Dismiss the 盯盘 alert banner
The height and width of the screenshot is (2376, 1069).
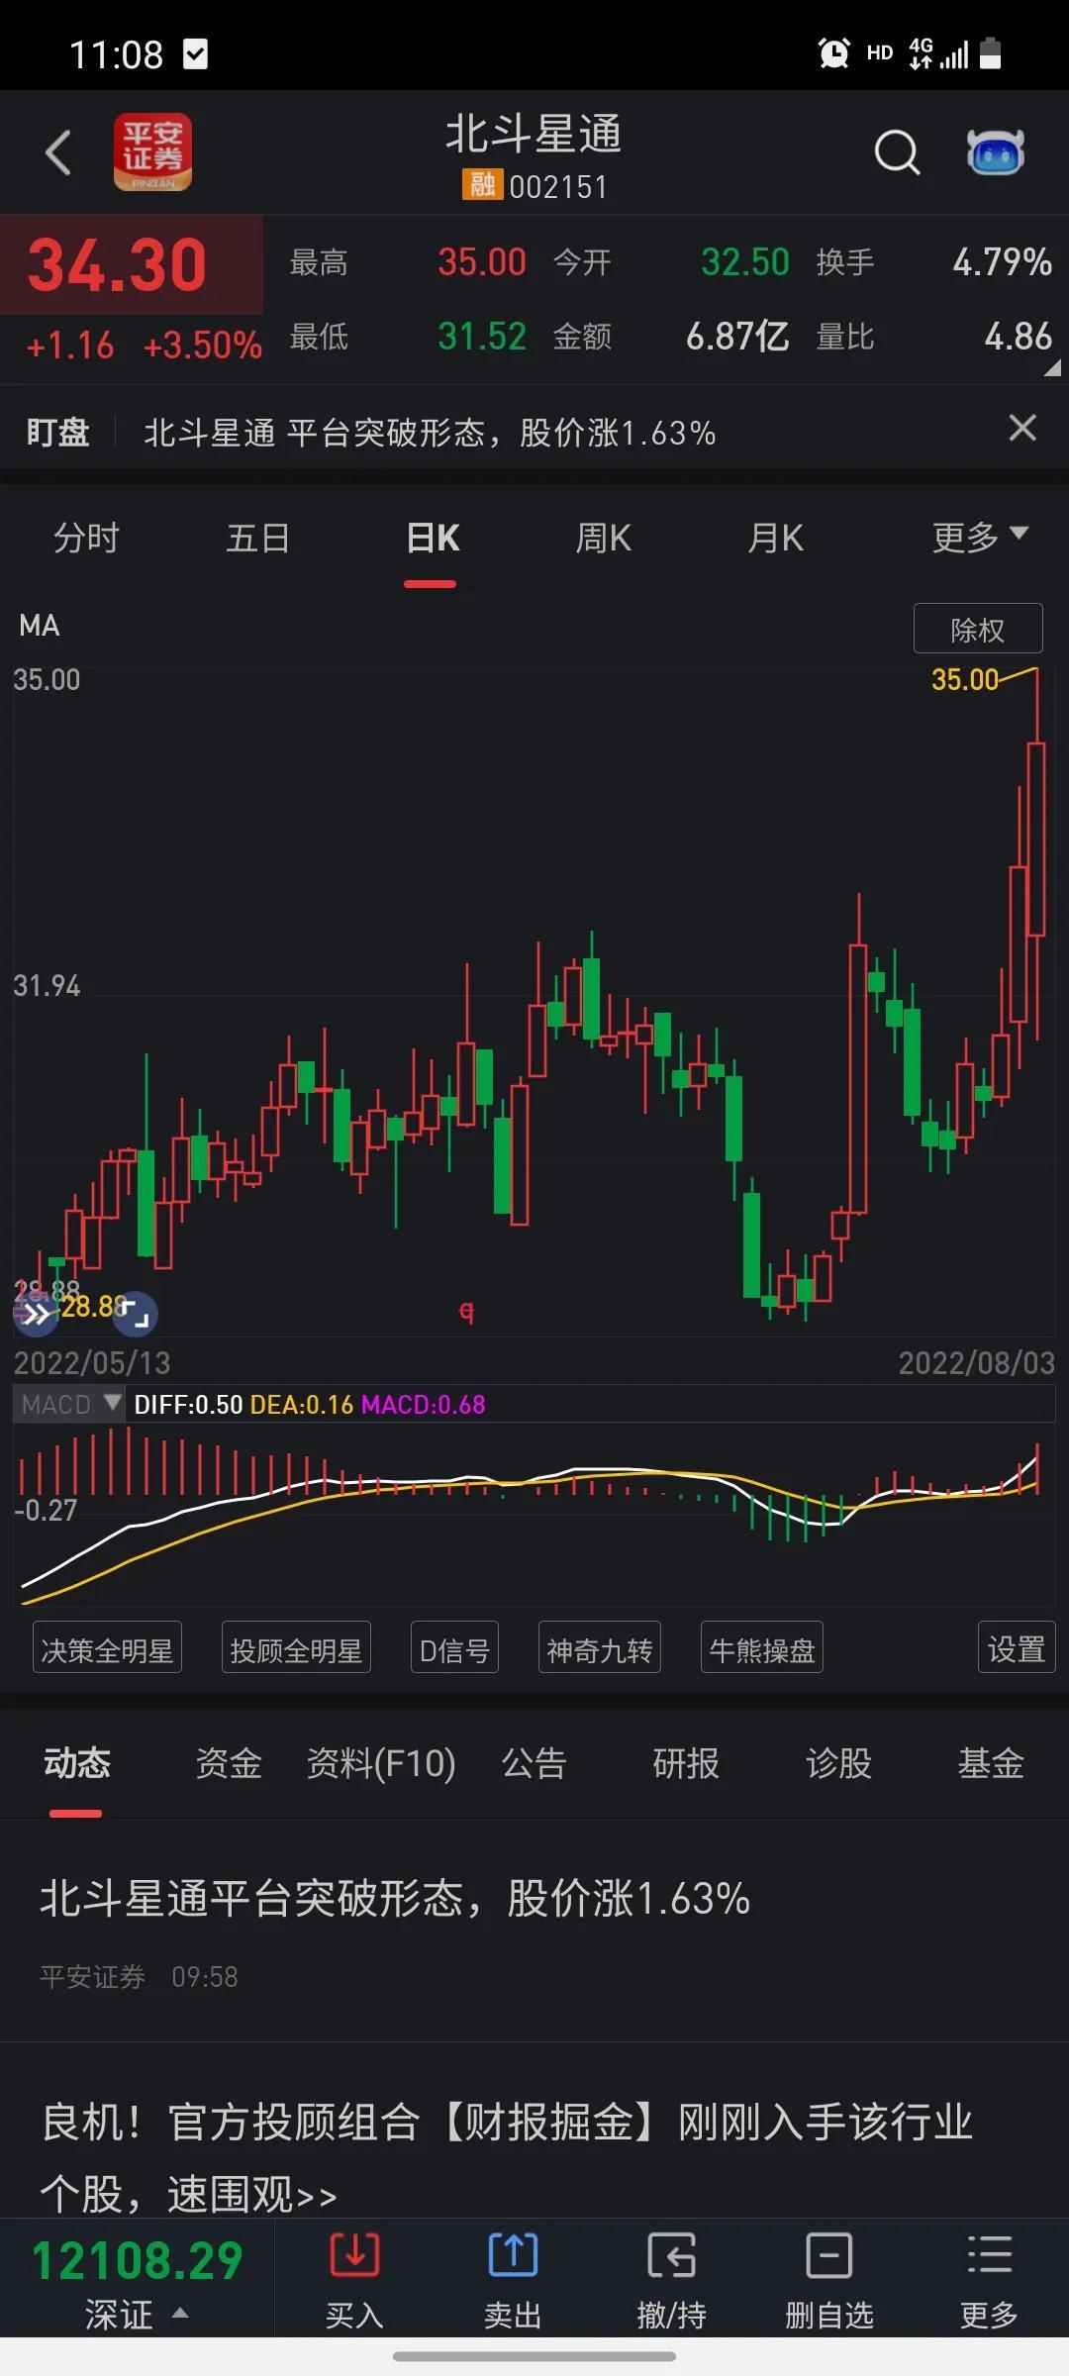1022,429
